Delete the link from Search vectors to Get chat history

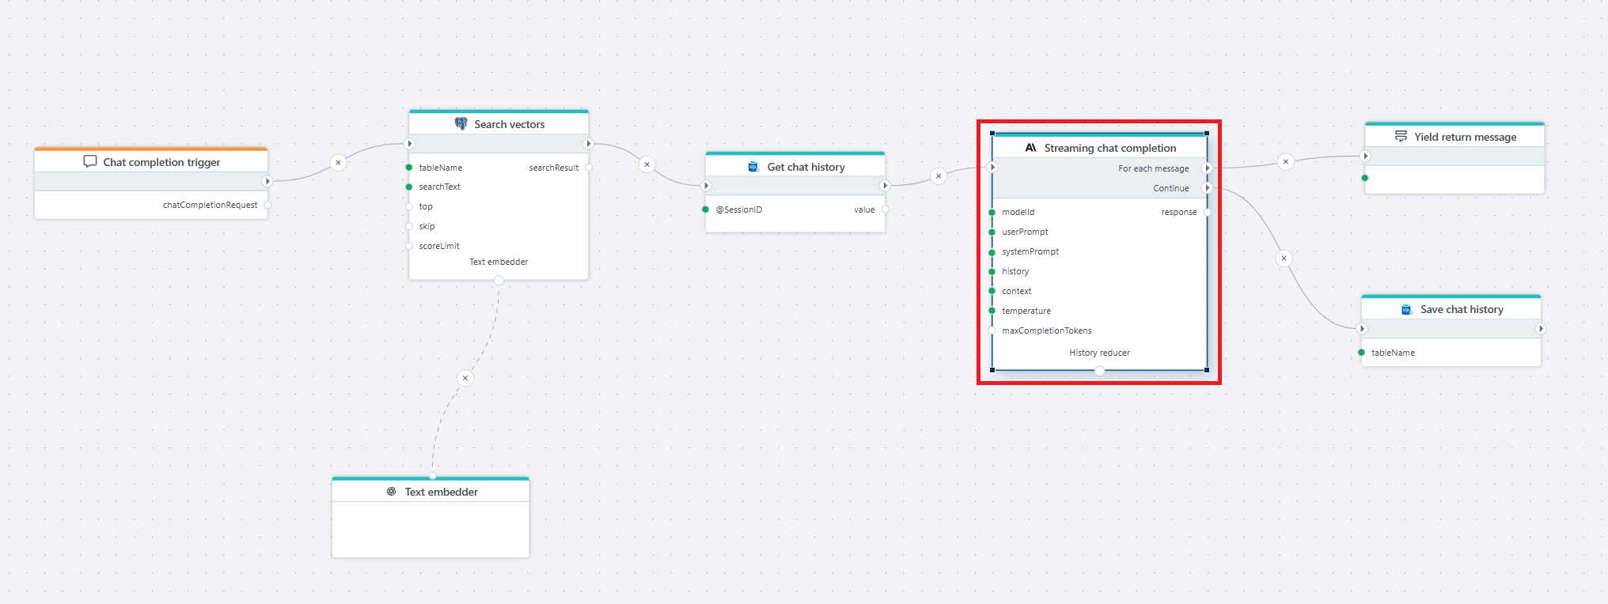point(647,164)
